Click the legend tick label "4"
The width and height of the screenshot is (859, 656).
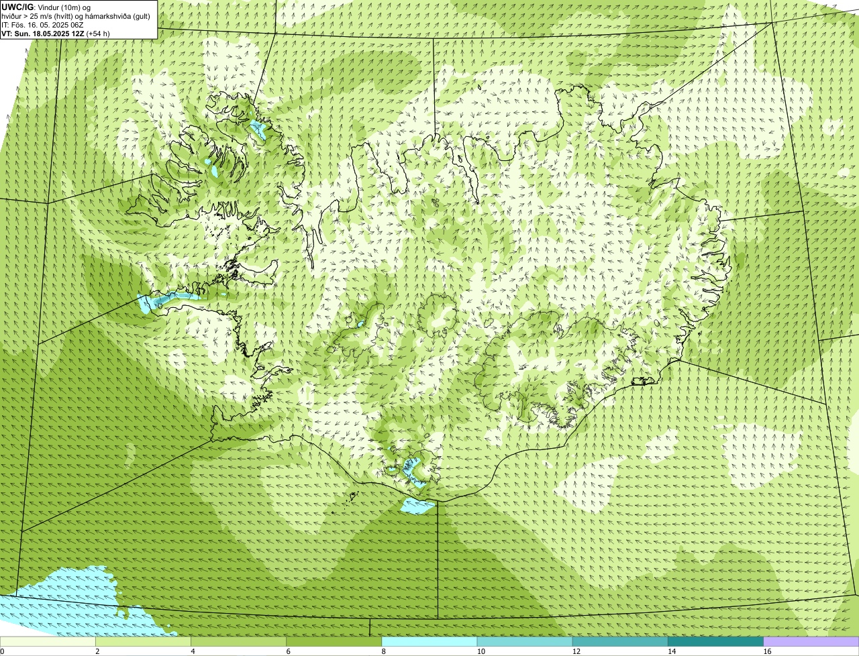pyautogui.click(x=193, y=651)
